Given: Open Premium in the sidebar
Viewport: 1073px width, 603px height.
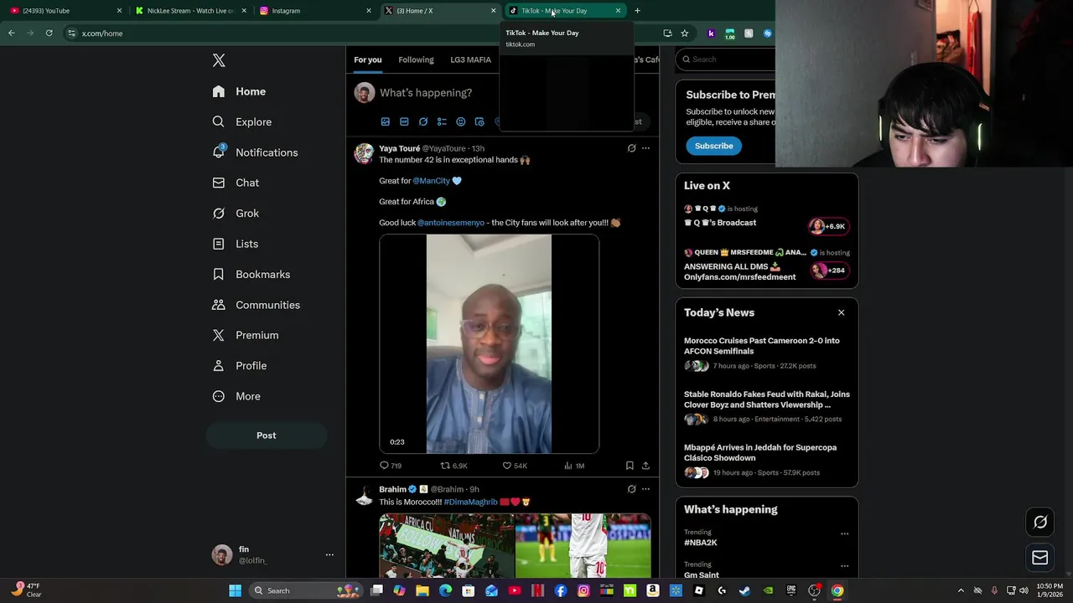Looking at the screenshot, I should point(245,335).
